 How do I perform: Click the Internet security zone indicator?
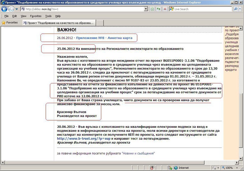coord(181,168)
